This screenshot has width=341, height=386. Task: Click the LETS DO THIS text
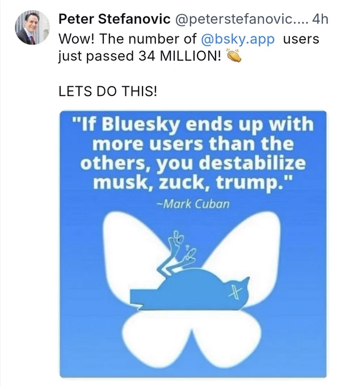[x=108, y=91]
